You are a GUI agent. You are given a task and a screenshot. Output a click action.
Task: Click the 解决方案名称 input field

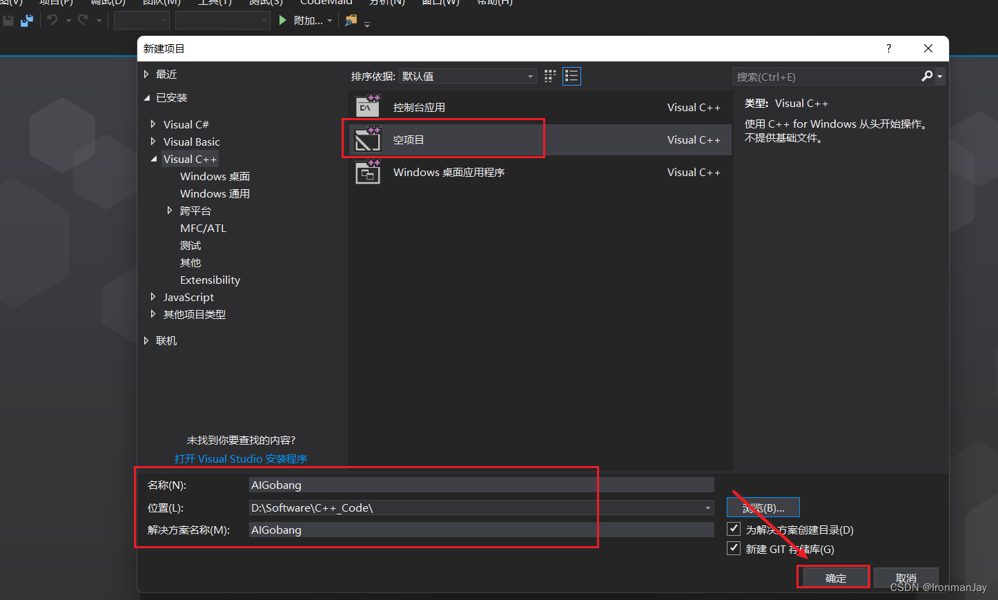(x=481, y=530)
